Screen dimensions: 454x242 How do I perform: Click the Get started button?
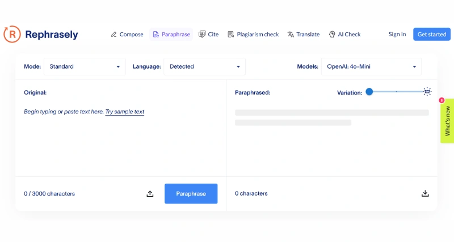click(x=432, y=34)
